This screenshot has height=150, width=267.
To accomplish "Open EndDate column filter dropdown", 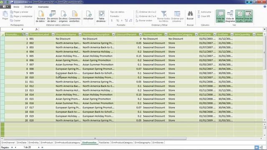I will click(232, 34).
